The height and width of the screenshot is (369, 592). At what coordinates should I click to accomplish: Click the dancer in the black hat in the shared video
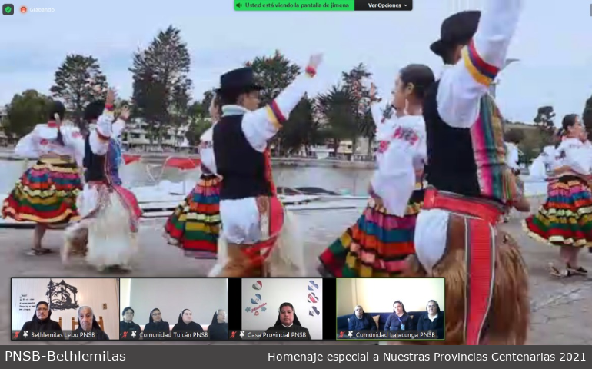point(246,169)
